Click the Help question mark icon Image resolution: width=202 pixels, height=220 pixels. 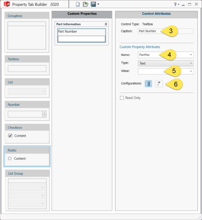tap(175, 4)
